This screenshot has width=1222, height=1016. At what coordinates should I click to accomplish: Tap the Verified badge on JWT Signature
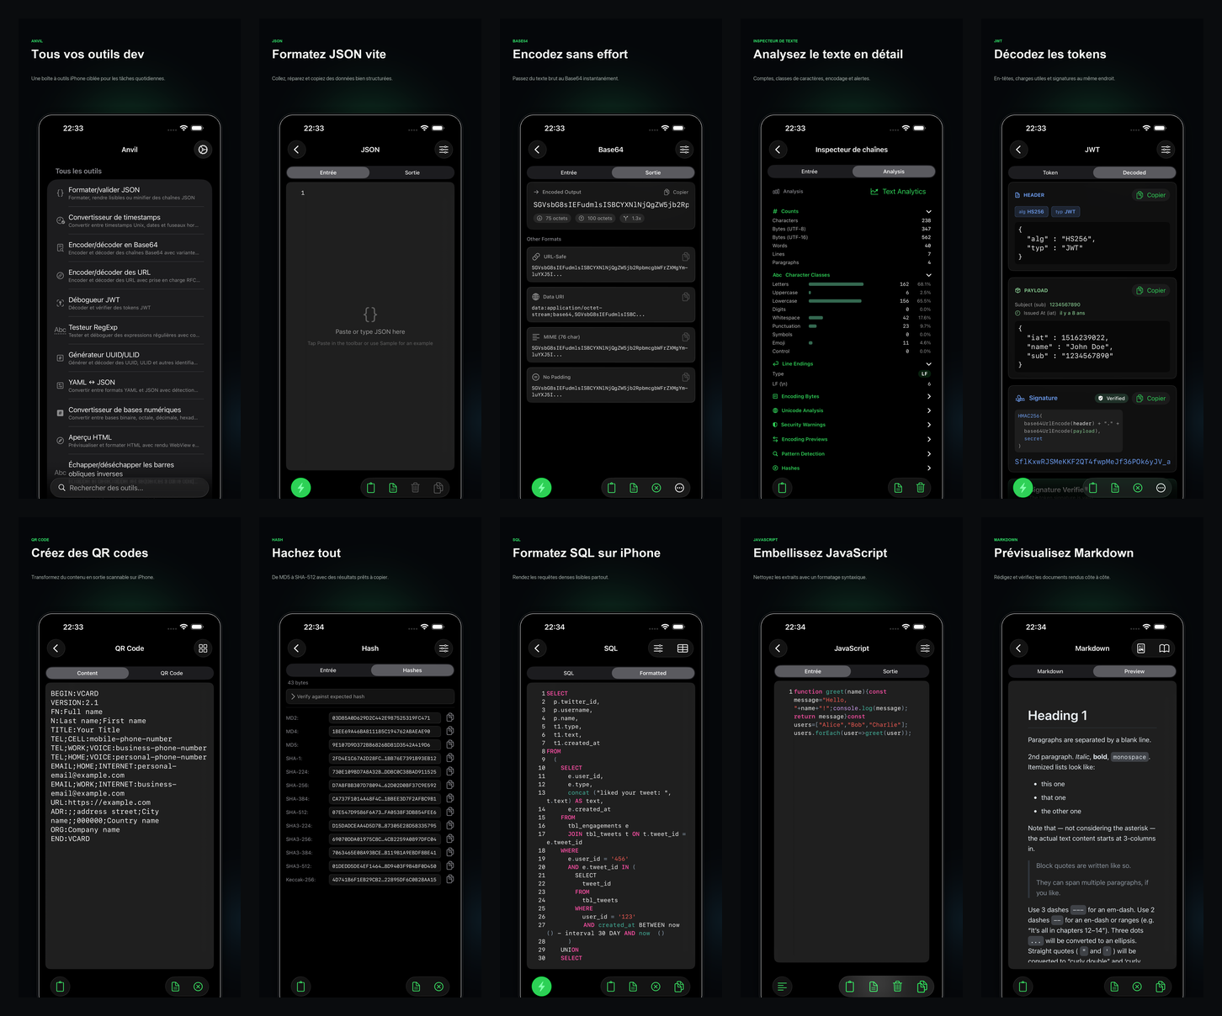1111,398
